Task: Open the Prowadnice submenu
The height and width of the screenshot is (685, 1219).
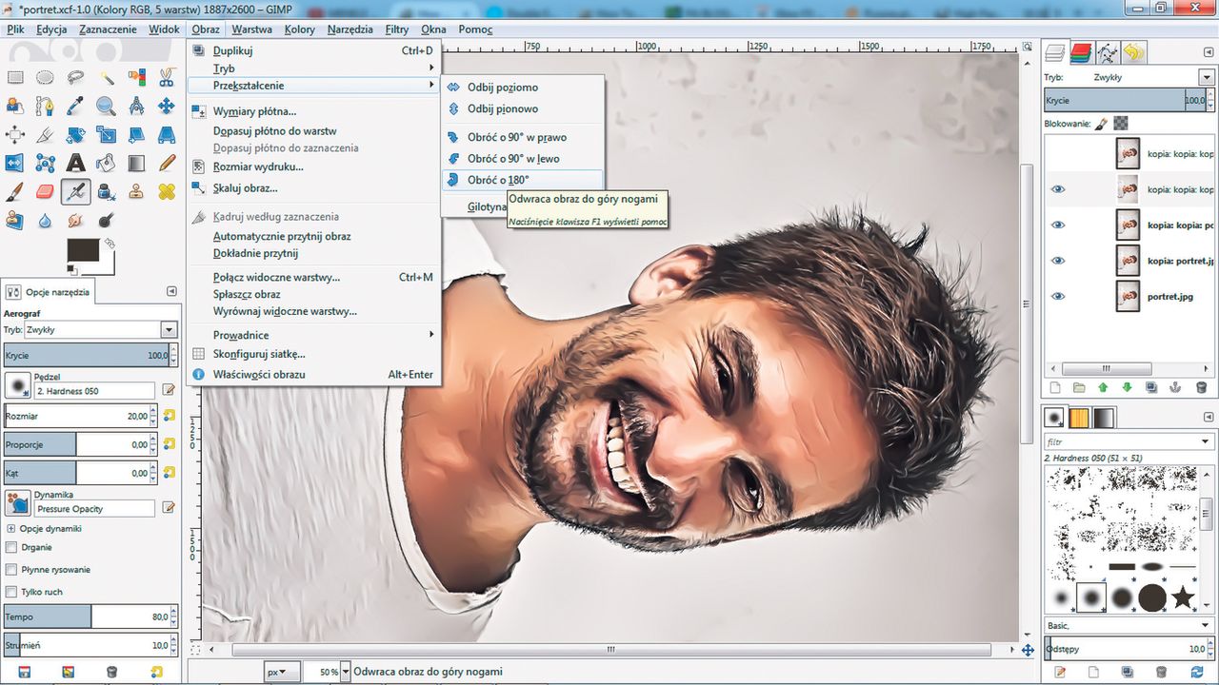Action: pyautogui.click(x=313, y=335)
